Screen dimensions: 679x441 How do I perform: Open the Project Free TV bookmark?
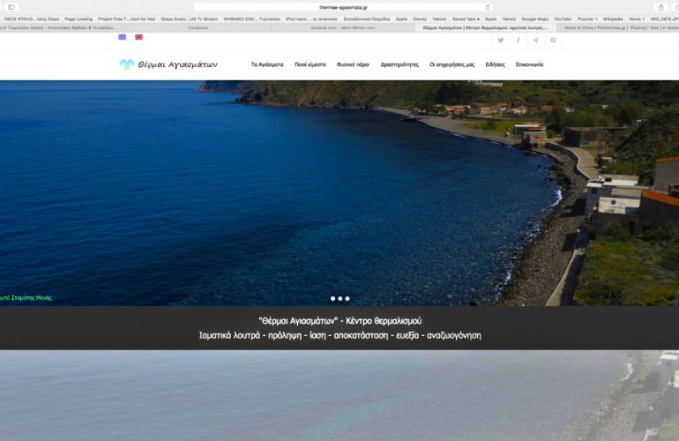[x=126, y=19]
